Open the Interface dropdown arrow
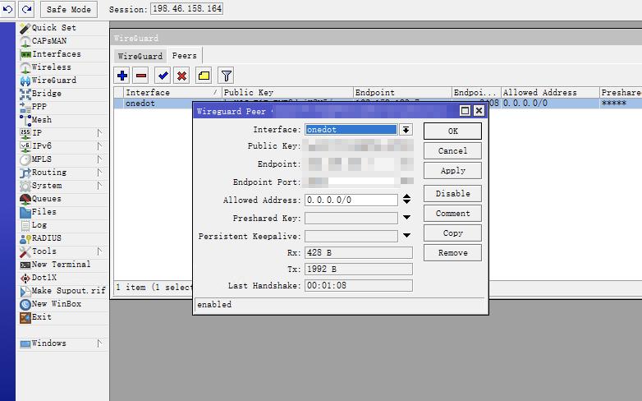The image size is (642, 401). [406, 130]
